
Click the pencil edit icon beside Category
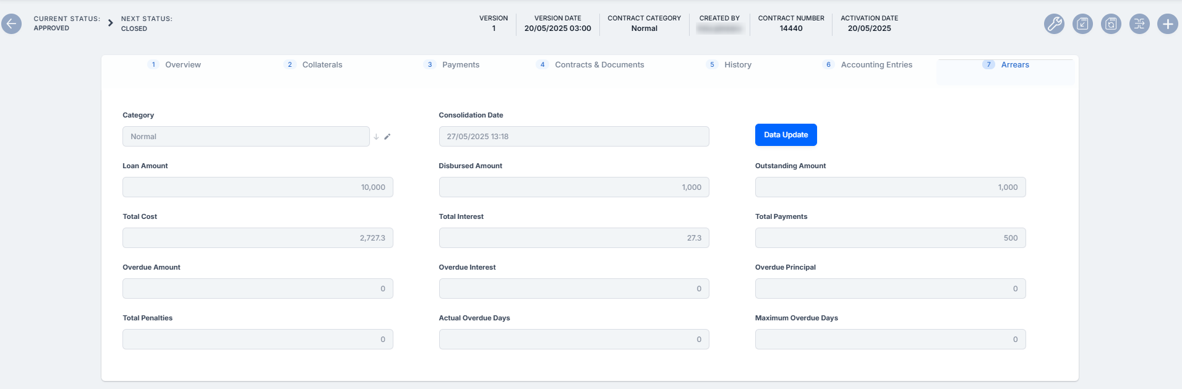click(387, 137)
